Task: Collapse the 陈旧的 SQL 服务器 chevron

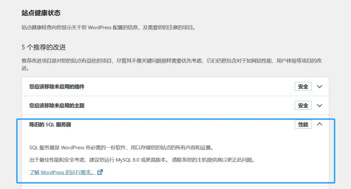Action: click(319, 124)
